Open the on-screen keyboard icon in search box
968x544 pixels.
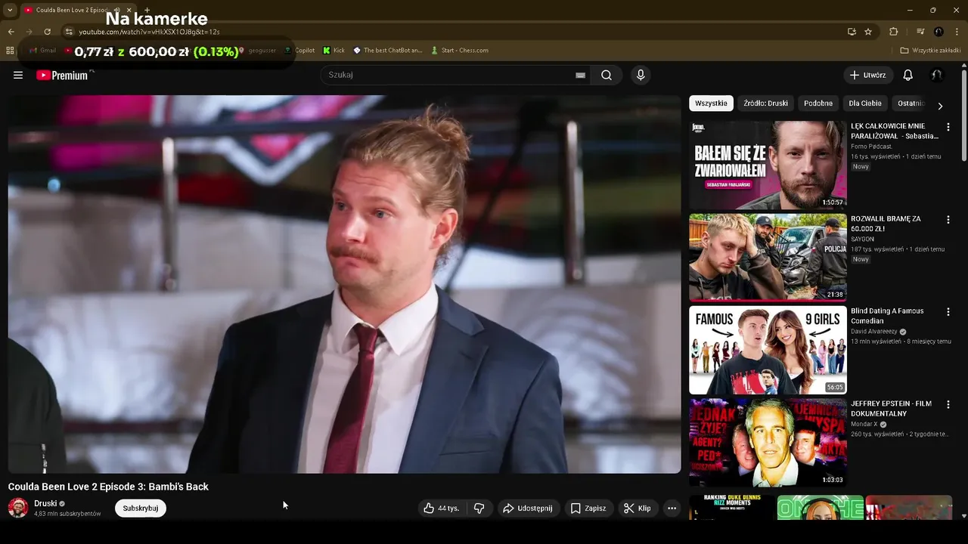pyautogui.click(x=580, y=75)
